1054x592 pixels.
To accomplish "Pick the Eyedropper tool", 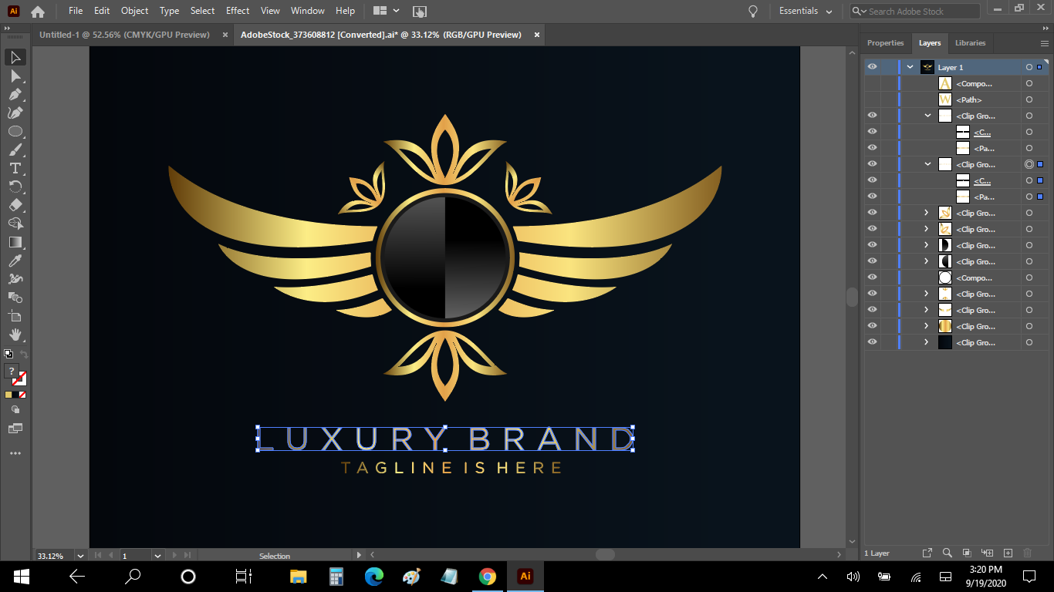I will click(x=14, y=261).
